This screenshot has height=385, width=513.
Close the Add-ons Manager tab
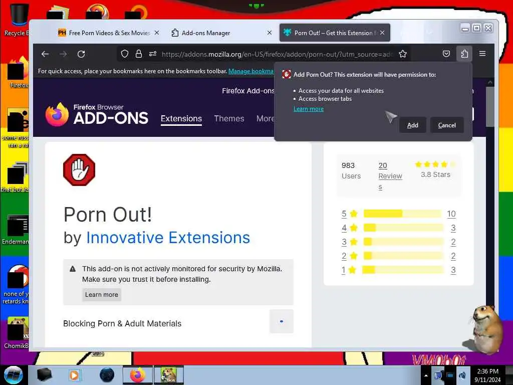pyautogui.click(x=269, y=33)
